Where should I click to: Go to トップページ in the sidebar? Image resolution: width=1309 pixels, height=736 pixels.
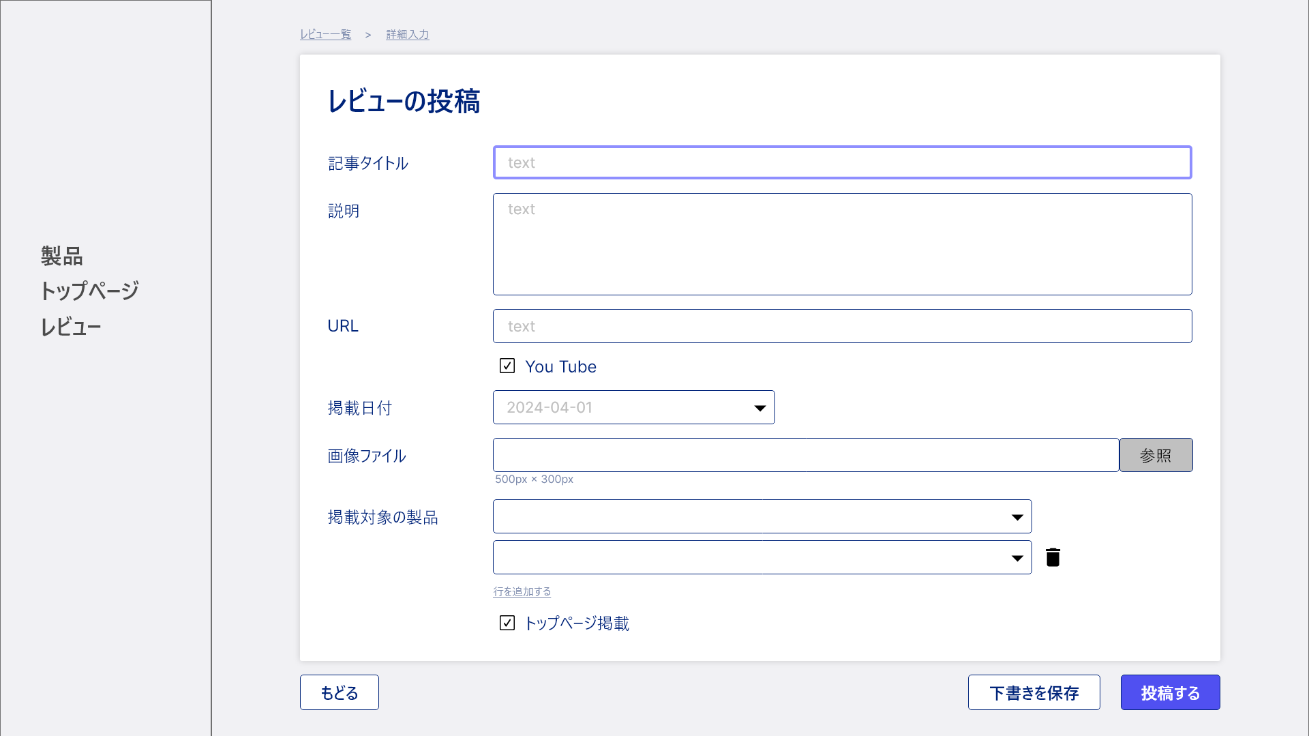[x=89, y=291]
